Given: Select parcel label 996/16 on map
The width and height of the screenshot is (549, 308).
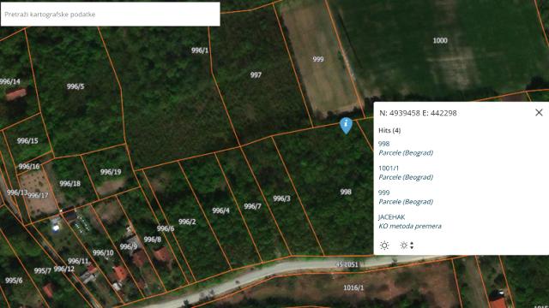Looking at the screenshot, I should (28, 166).
